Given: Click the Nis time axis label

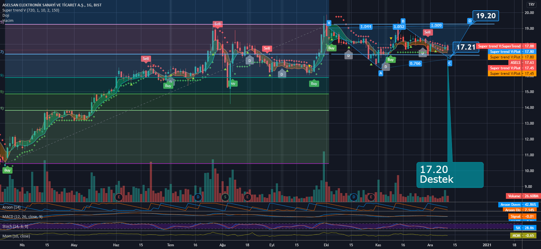Looking at the screenshot, I should 22,245.
